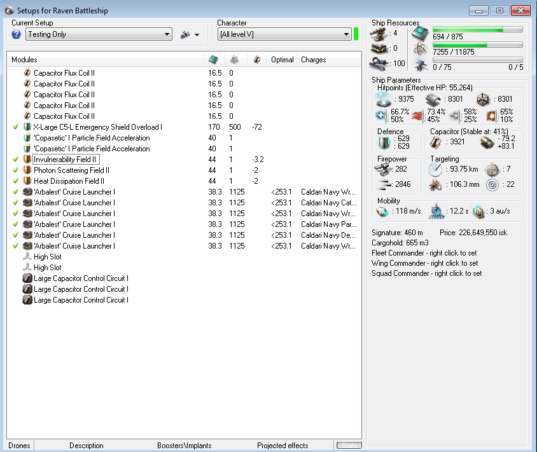Click the Optimal column header
The image size is (537, 452).
tap(282, 60)
